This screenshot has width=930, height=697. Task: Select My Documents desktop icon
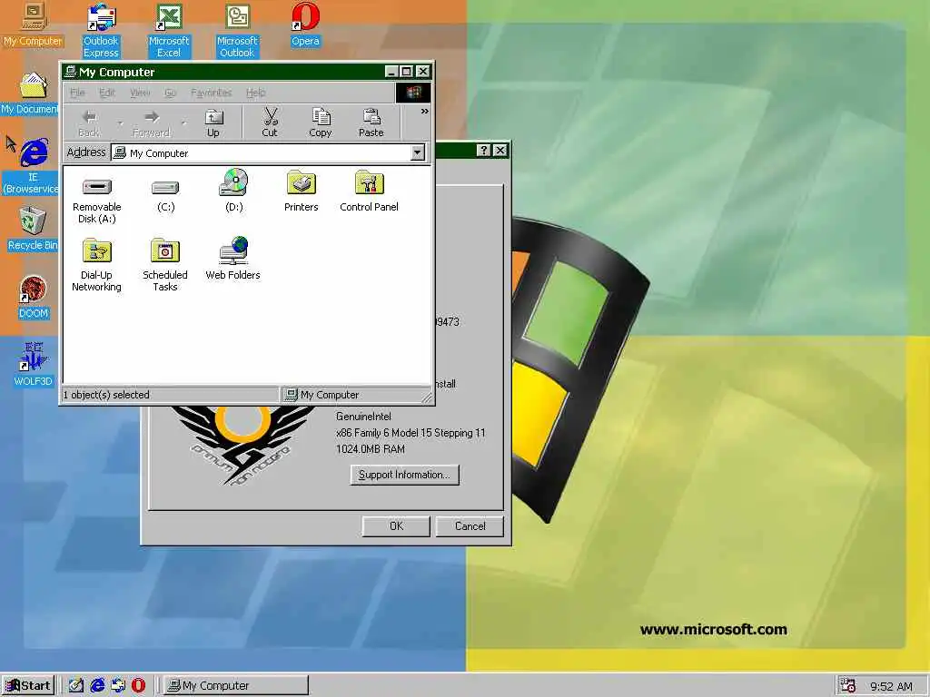click(x=30, y=93)
